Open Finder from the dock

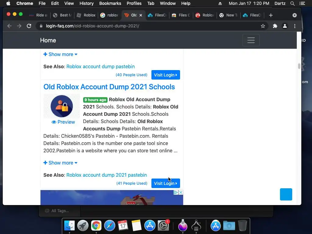click(69, 226)
